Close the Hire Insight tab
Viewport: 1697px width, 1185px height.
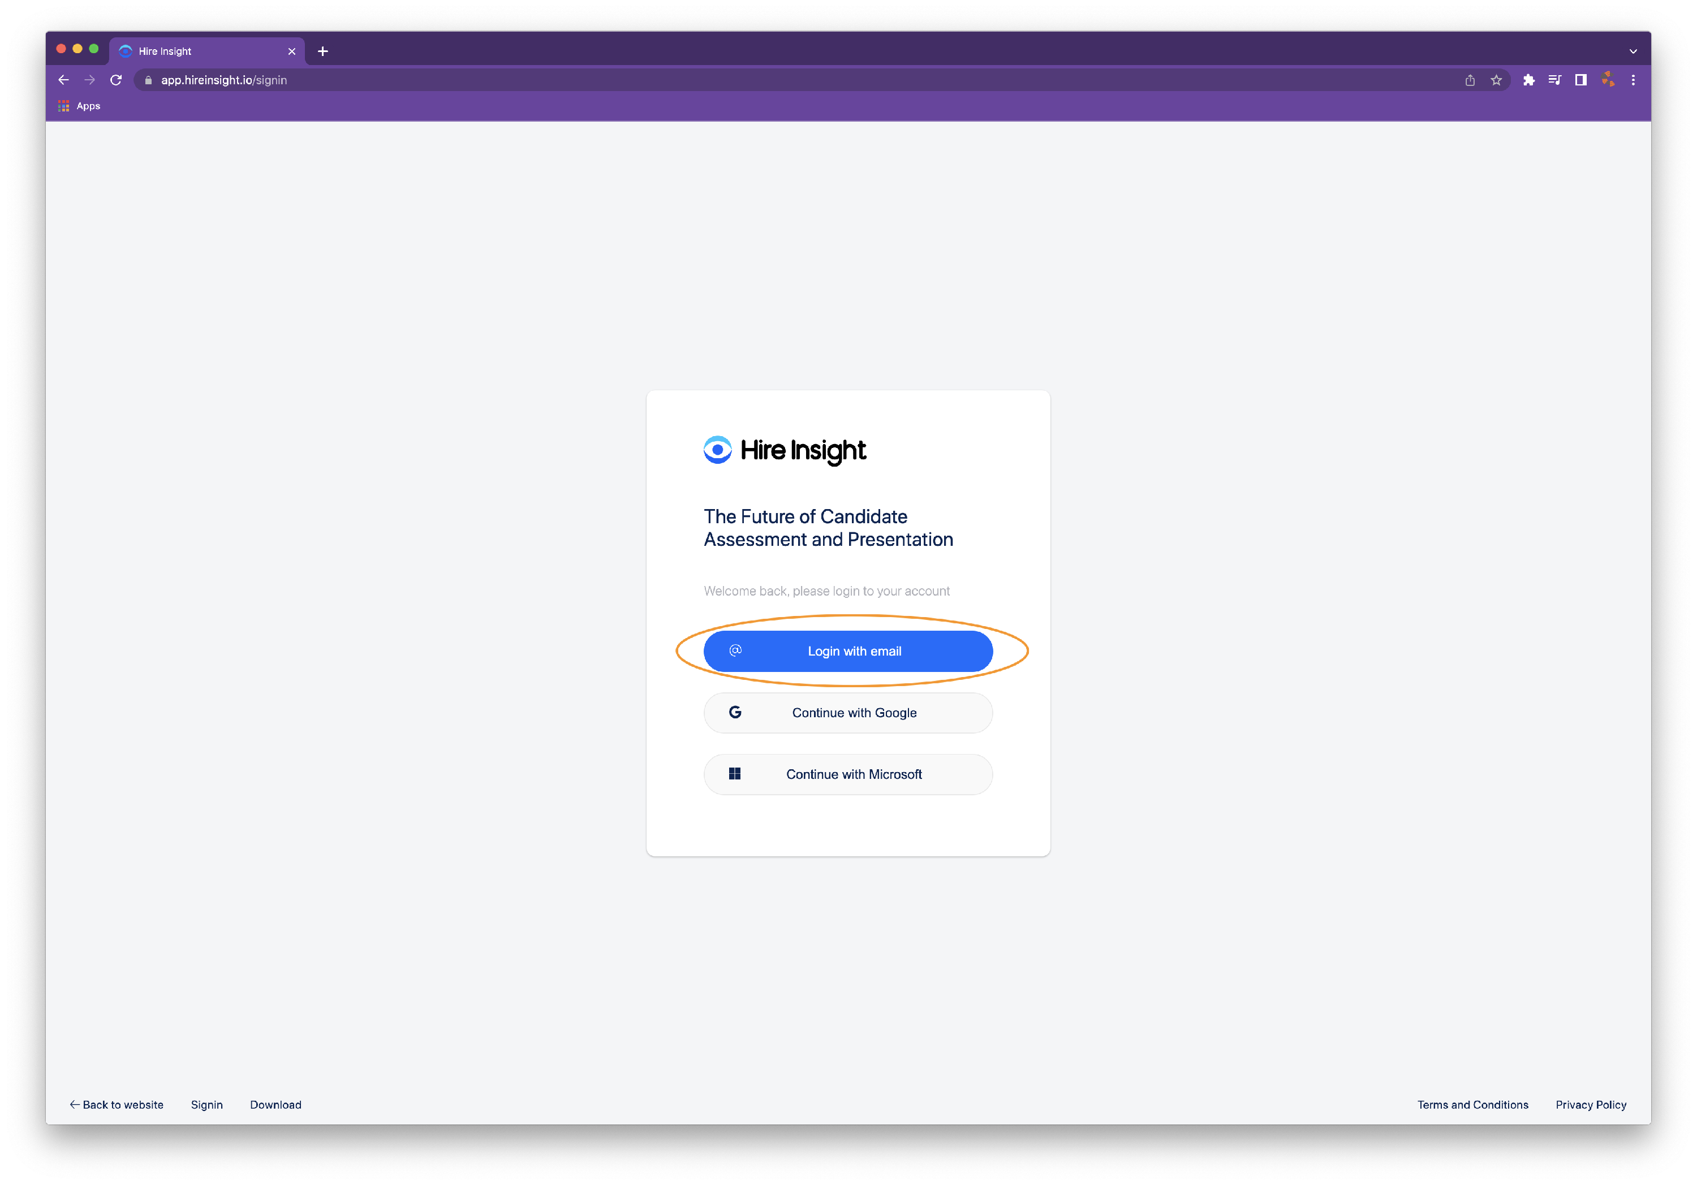point(292,51)
